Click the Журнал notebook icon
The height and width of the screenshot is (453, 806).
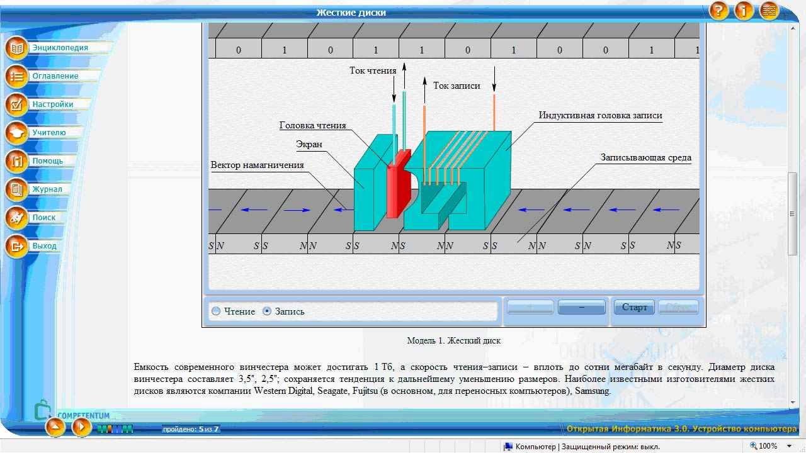click(x=16, y=189)
